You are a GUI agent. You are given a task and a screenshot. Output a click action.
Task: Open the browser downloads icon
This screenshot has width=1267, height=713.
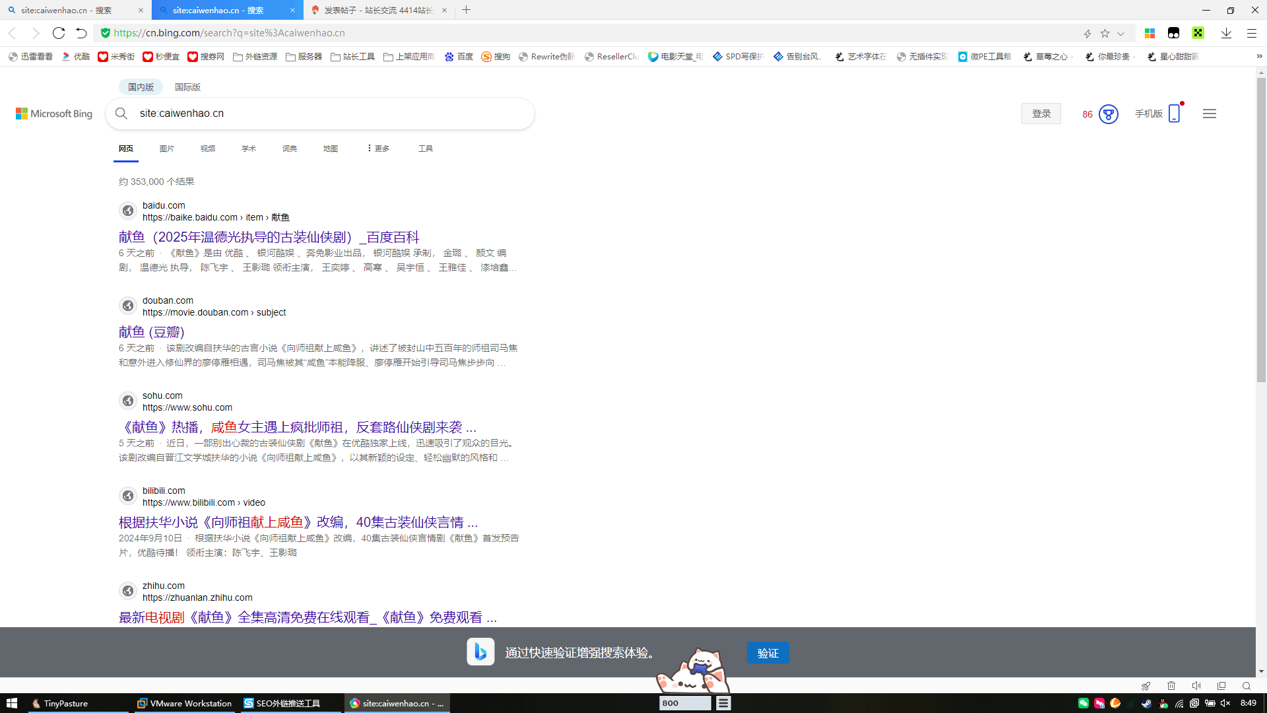click(1226, 33)
